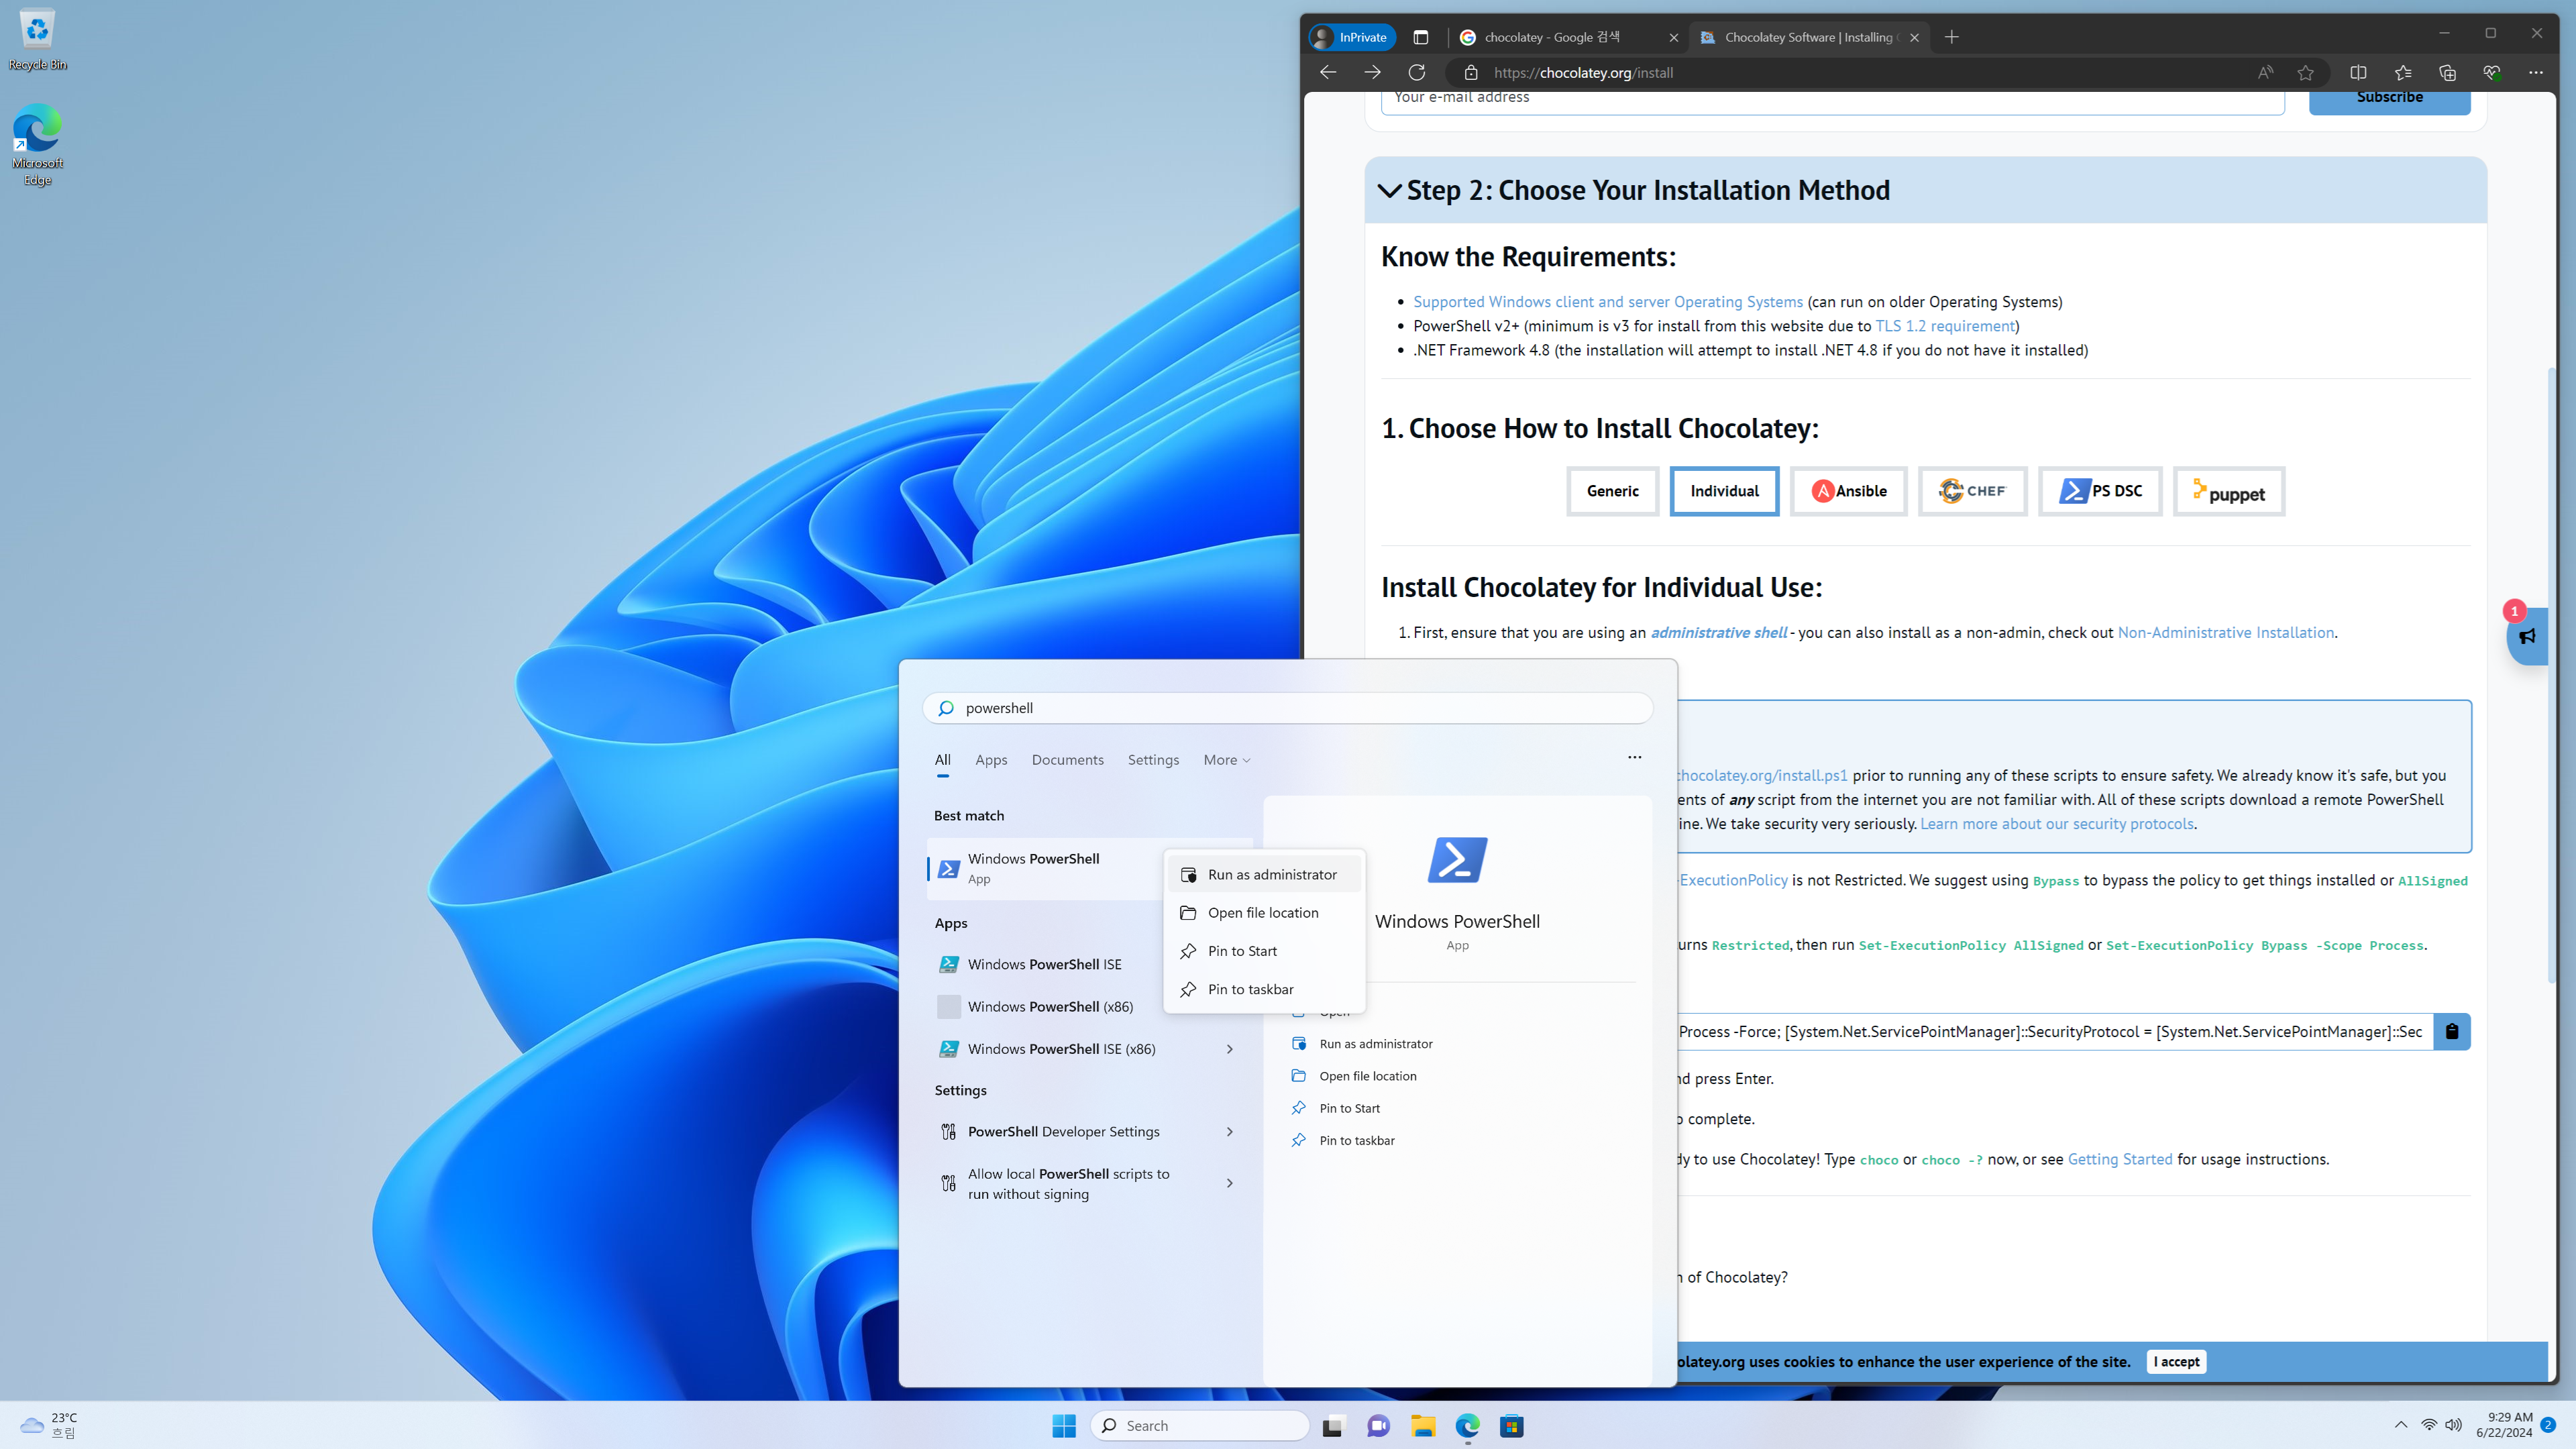Click the Edge refresh page icon

point(1417,72)
